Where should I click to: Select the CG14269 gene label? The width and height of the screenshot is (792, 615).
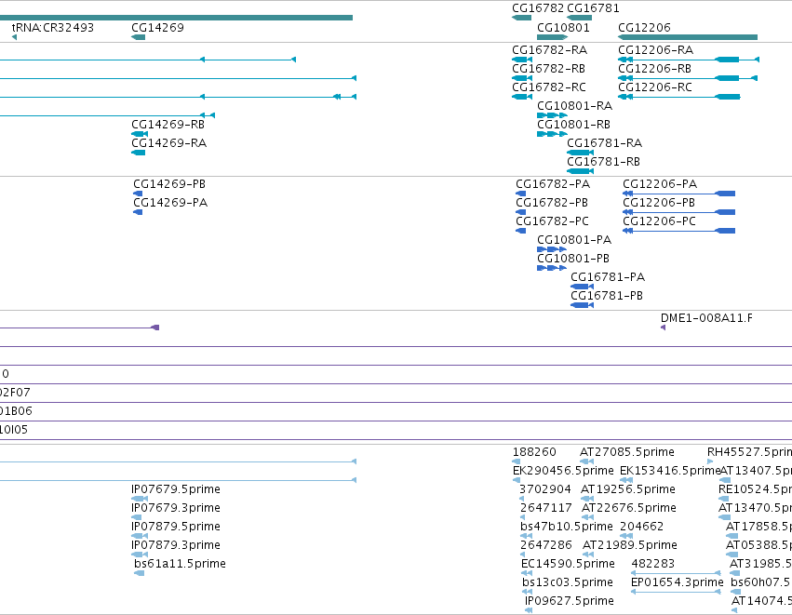pos(157,28)
